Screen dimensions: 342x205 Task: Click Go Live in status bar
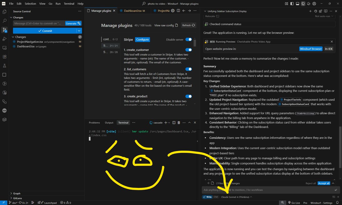coord(294,203)
